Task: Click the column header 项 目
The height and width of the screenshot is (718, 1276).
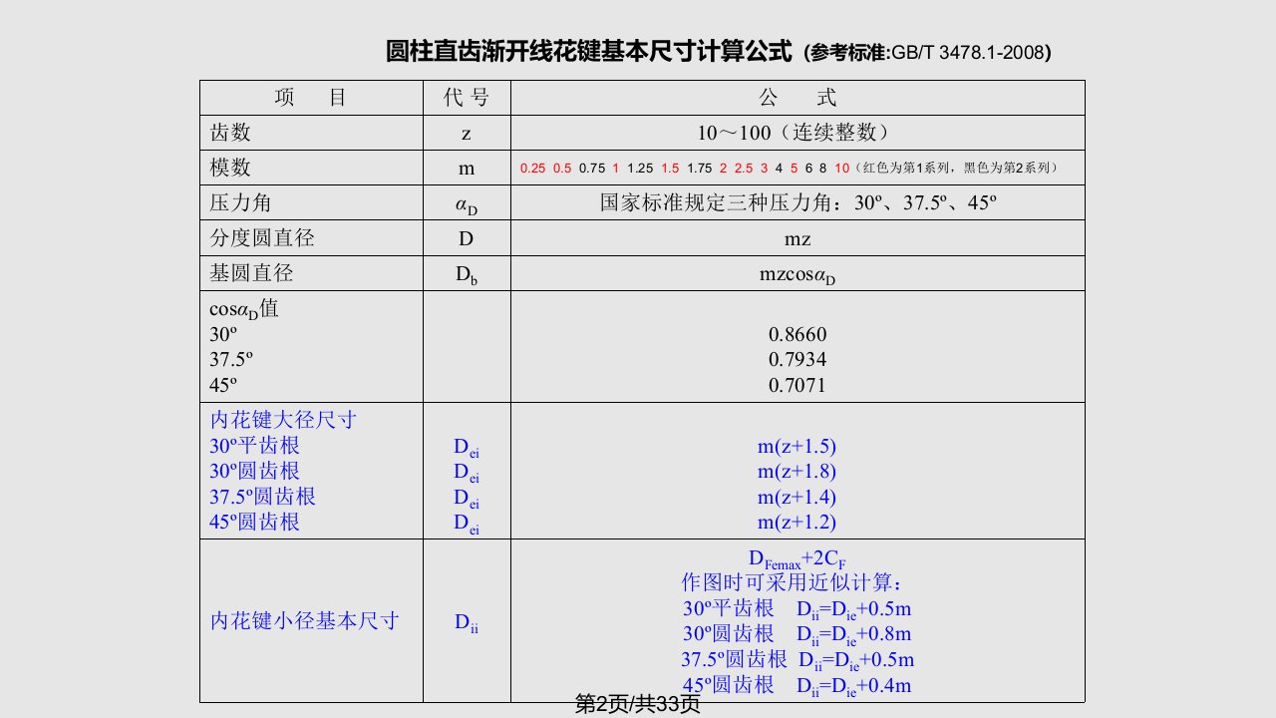Action: click(311, 98)
